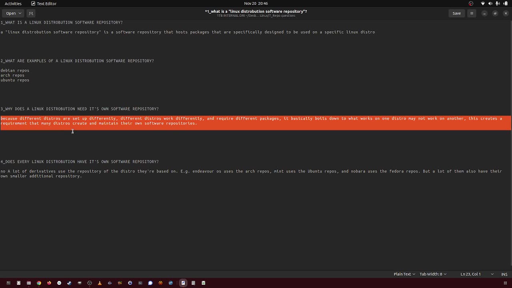Open the Nov 20 20:46 clock calendar
This screenshot has width=512, height=288.
point(256,4)
